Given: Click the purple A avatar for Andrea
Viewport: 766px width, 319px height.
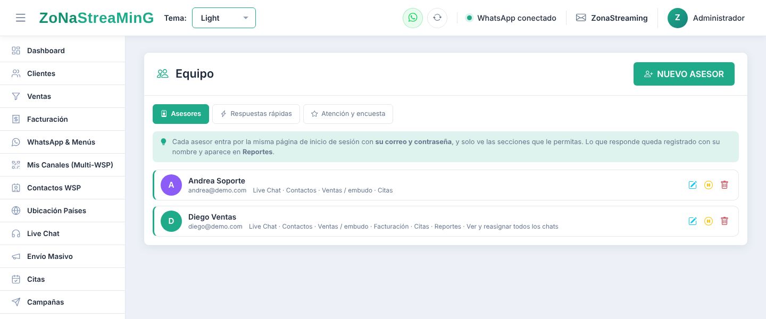Looking at the screenshot, I should click(171, 185).
